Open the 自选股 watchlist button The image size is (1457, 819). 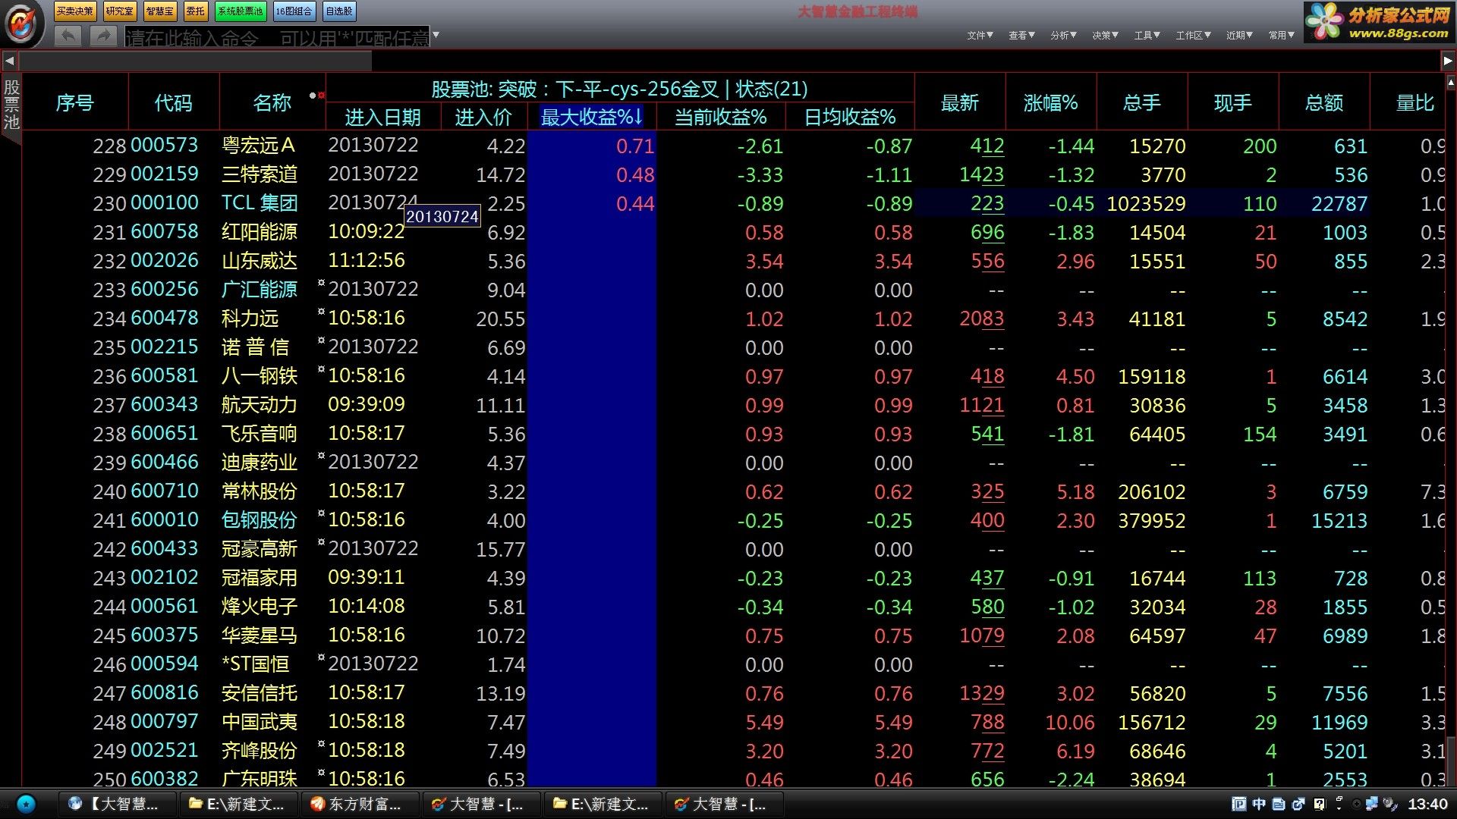click(338, 11)
